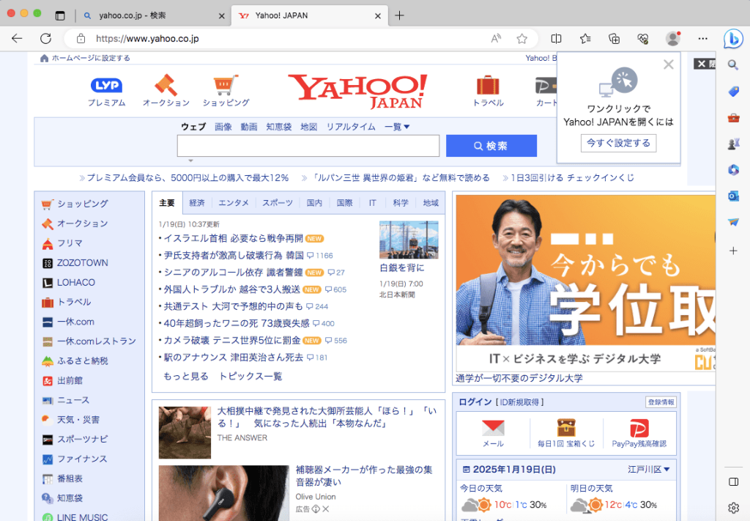750x521 pixels.
Task: Open Microsoft 365 sidebar icon
Action: point(733,170)
